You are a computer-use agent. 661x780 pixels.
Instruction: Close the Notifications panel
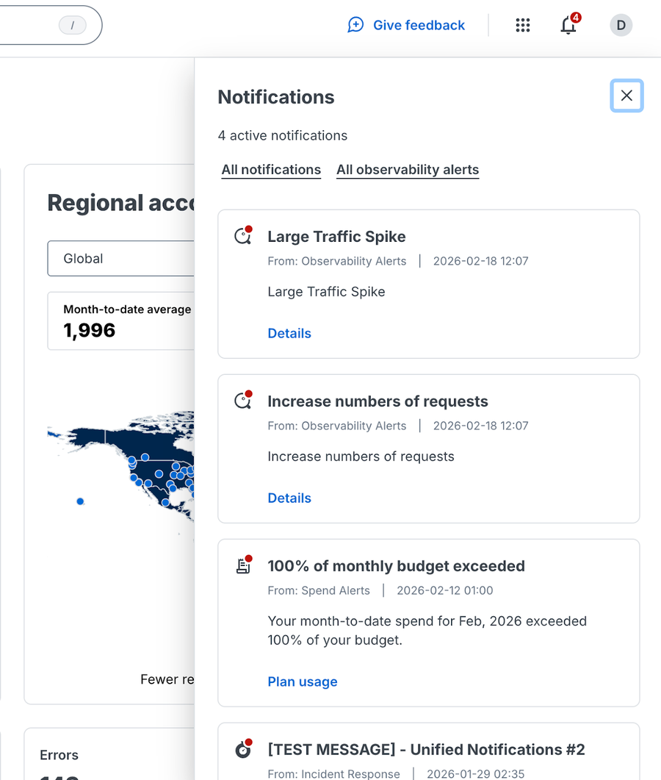626,96
